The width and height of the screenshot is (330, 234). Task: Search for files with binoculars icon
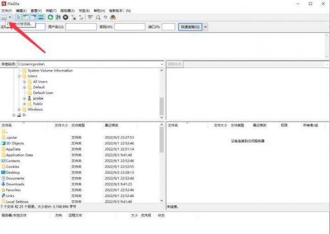click(x=113, y=17)
